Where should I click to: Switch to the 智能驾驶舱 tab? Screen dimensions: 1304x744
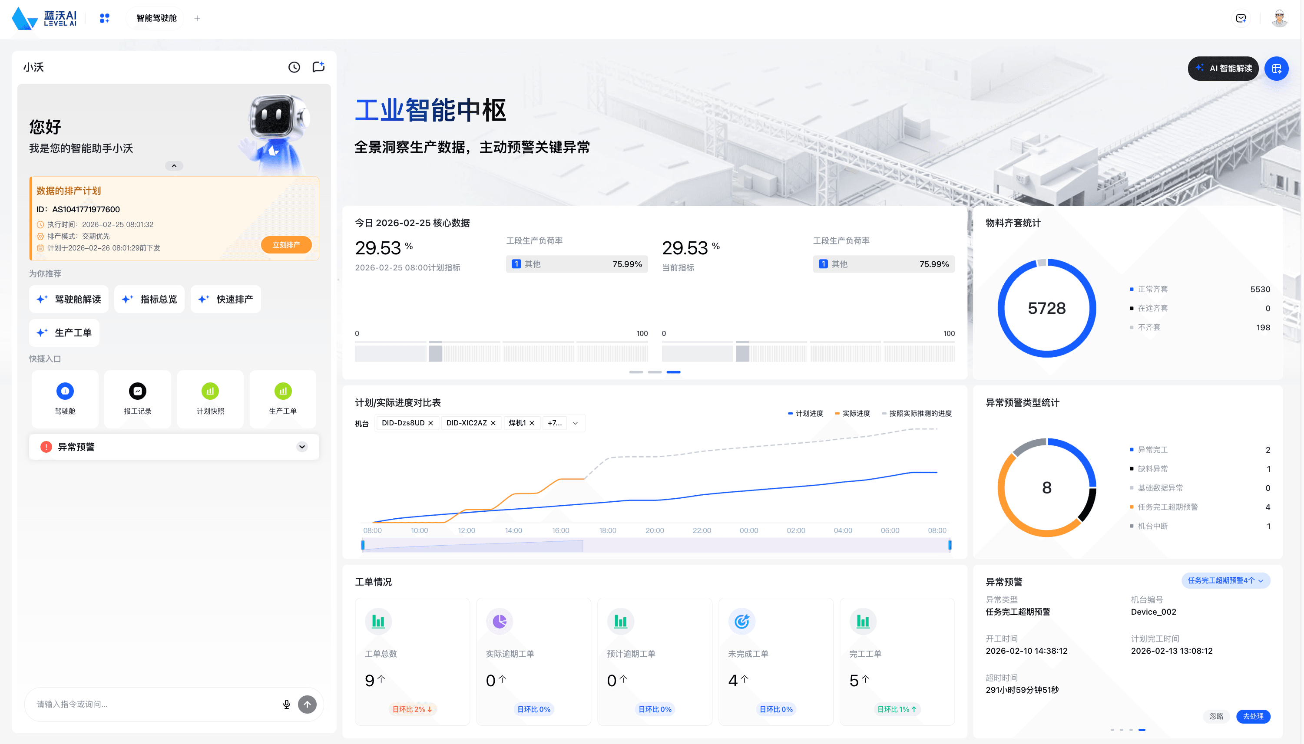tap(156, 18)
